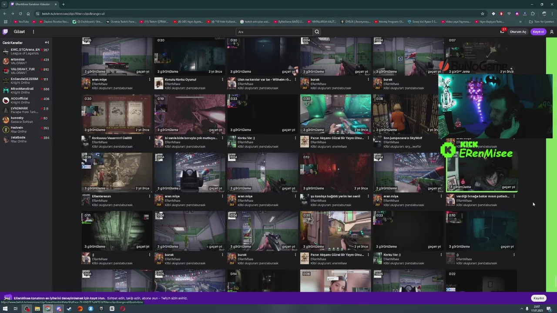Open OBS Yayın Ayarla bookmark
Viewport: 557px width, 313px height.
point(188,21)
